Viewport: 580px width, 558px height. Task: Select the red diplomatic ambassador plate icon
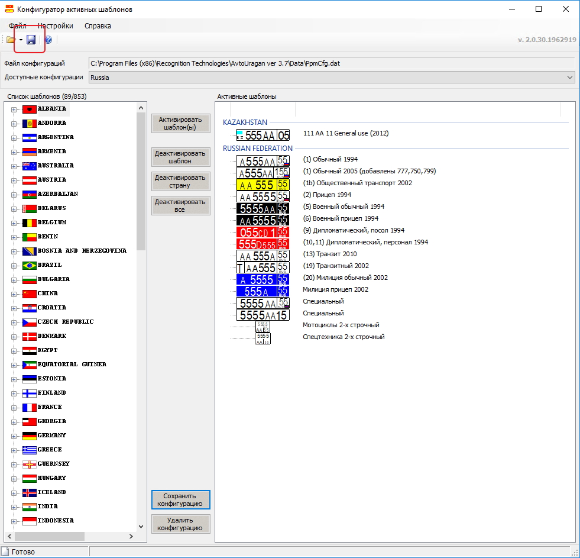263,231
